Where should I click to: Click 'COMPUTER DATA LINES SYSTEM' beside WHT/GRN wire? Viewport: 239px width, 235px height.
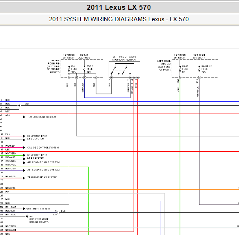click(37, 156)
